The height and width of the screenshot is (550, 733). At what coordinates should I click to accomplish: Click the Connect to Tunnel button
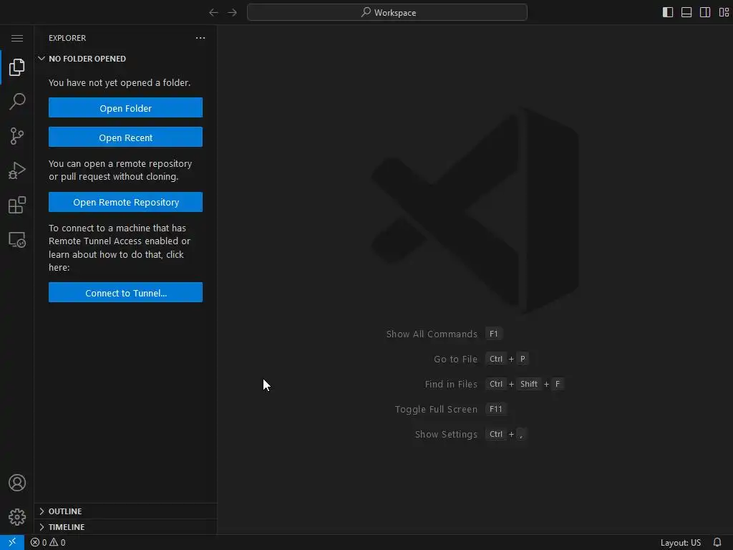pos(126,293)
